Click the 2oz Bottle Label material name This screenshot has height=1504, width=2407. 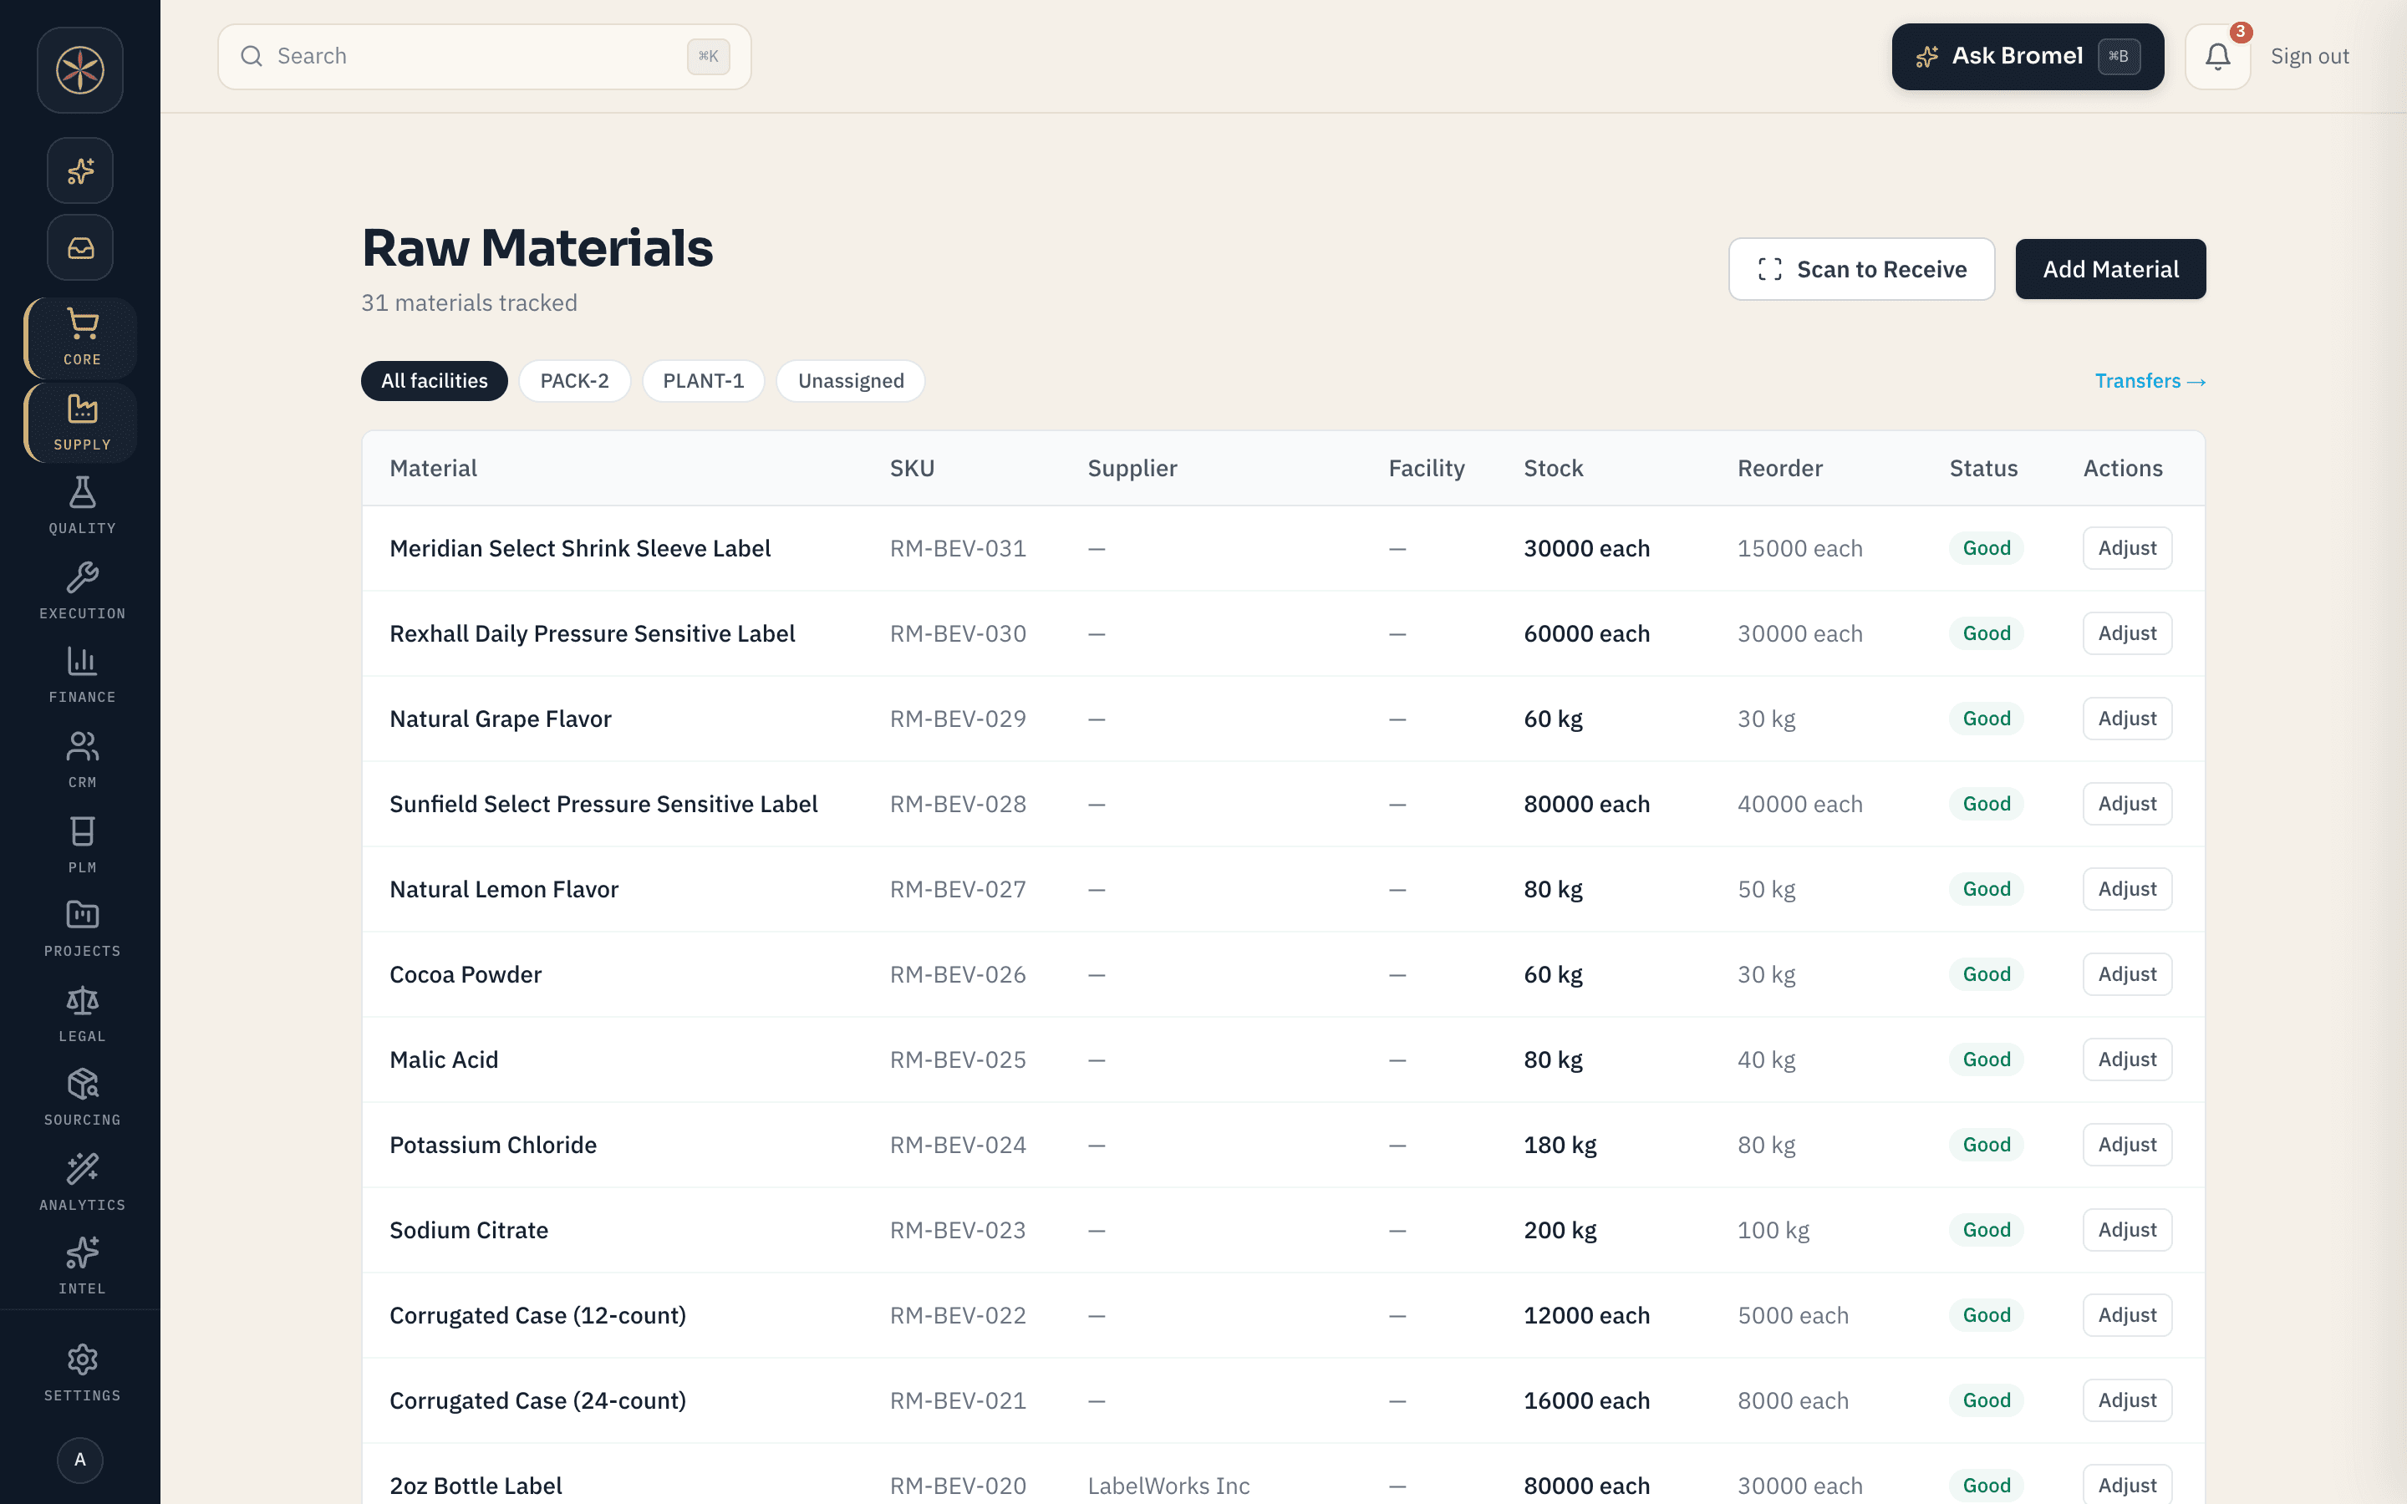click(x=476, y=1486)
